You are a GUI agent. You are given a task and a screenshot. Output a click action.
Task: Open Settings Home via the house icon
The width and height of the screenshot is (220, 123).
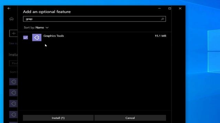11,18
